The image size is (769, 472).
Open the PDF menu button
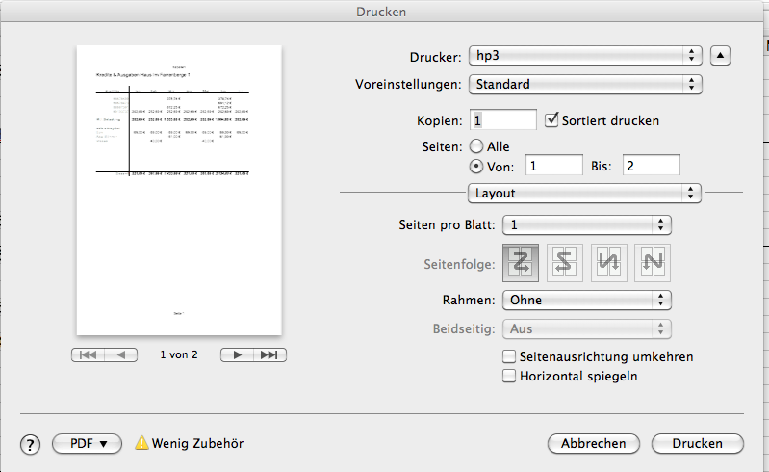point(87,443)
